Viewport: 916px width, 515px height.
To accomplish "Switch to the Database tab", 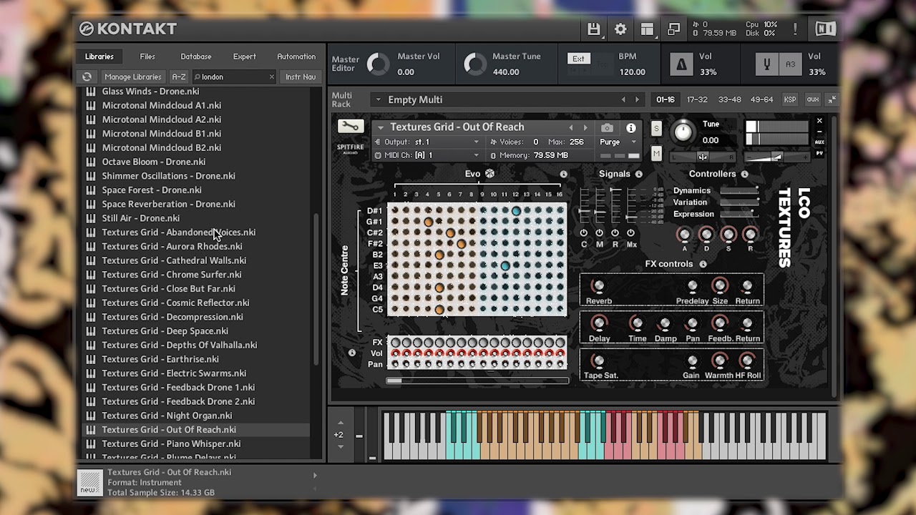I will point(196,57).
